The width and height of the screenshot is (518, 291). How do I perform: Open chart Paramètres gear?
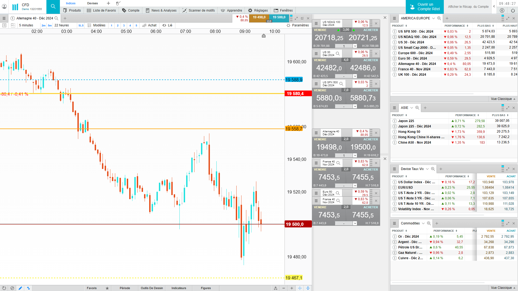tap(298, 25)
